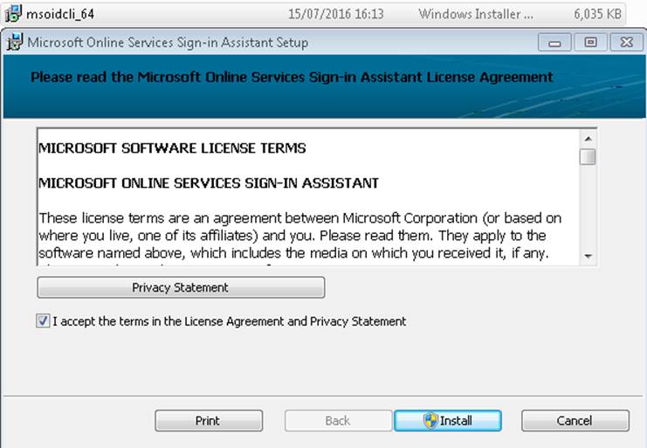The width and height of the screenshot is (647, 448).
Task: Click the 'I accept the terms' label text
Action: 230,321
